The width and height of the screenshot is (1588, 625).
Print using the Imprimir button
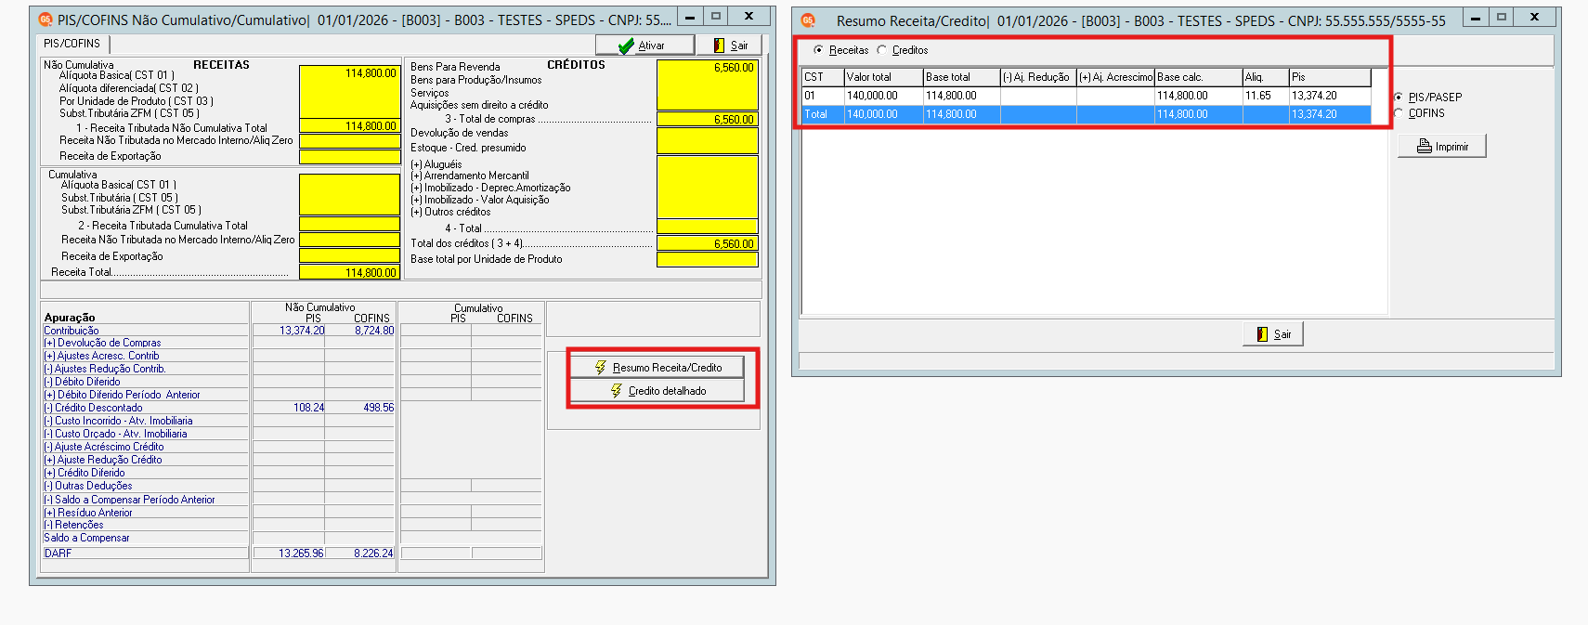1442,146
